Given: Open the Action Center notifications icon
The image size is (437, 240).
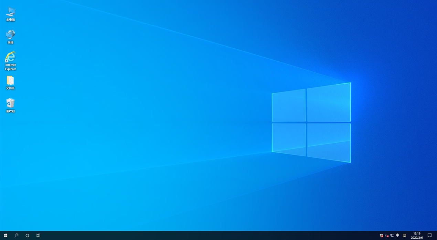Looking at the screenshot, I should 429,236.
